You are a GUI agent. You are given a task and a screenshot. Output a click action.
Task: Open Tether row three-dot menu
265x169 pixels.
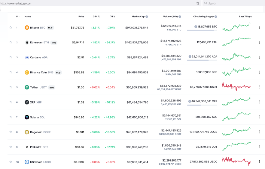259,87
